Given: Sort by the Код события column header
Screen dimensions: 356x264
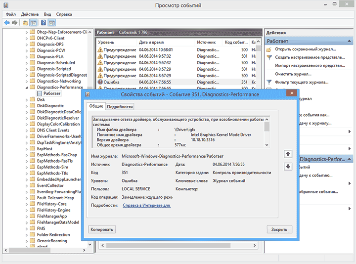Looking at the screenshot, I should [x=236, y=42].
